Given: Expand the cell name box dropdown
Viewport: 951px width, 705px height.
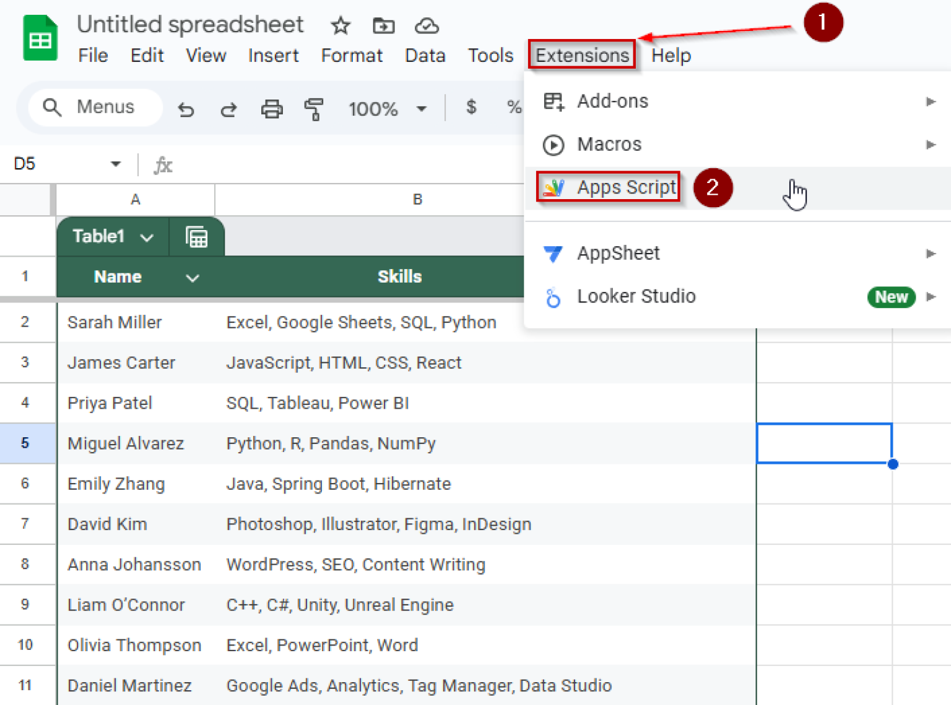Looking at the screenshot, I should pos(115,164).
